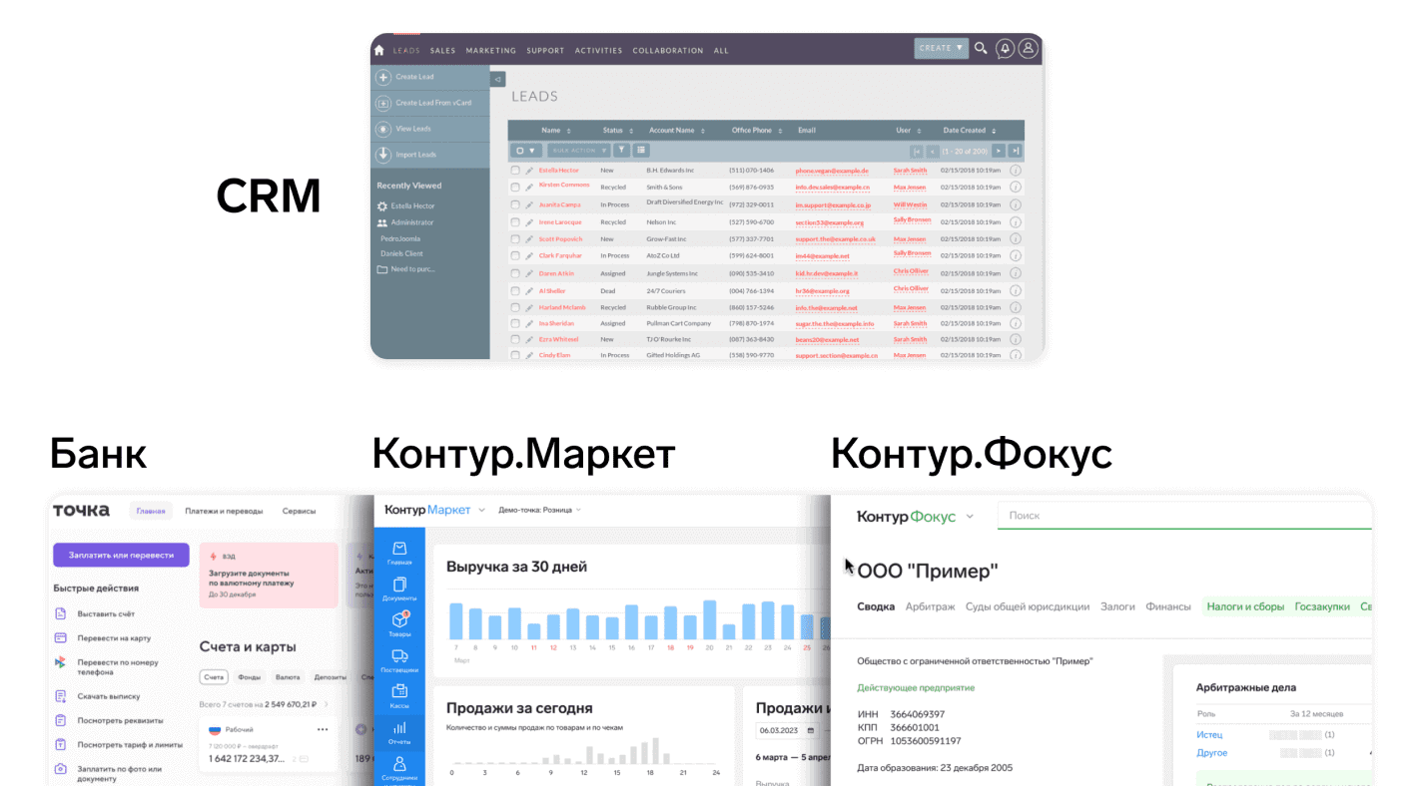This screenshot has height=786, width=1416.
Task: Click the Поиск field in Контур.Фокус
Action: click(x=1183, y=516)
